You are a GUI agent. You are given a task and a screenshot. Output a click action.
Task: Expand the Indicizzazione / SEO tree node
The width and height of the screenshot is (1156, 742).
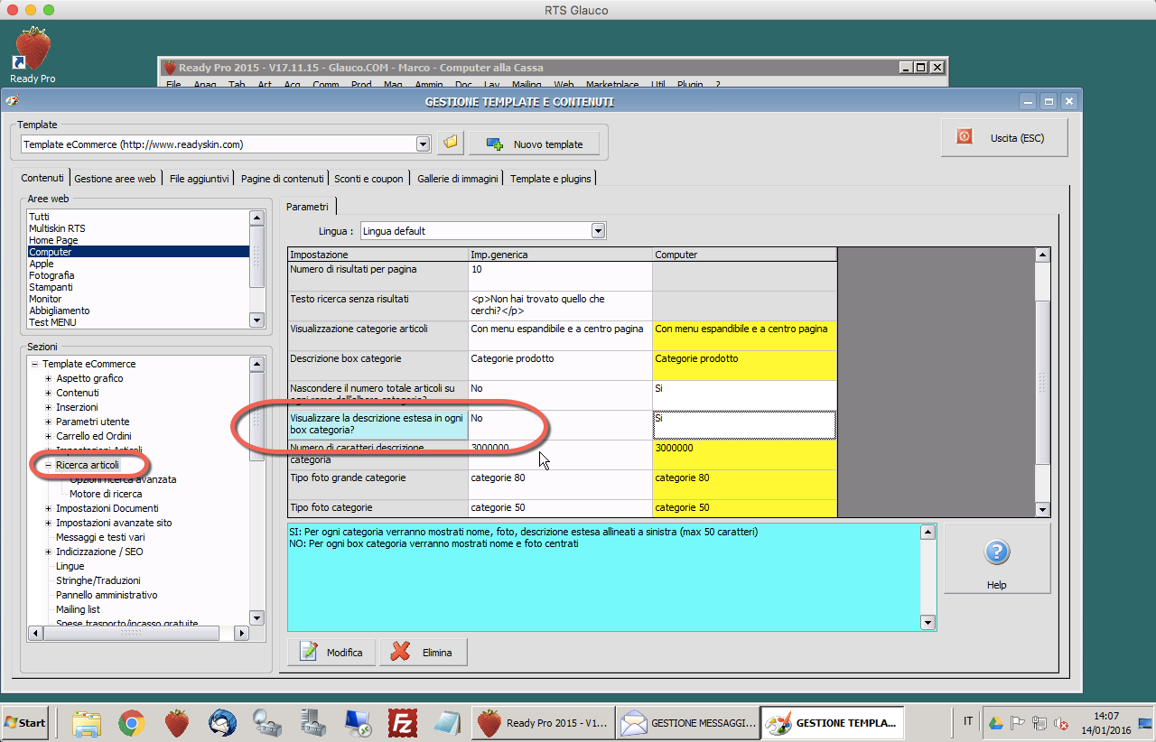pyautogui.click(x=49, y=552)
